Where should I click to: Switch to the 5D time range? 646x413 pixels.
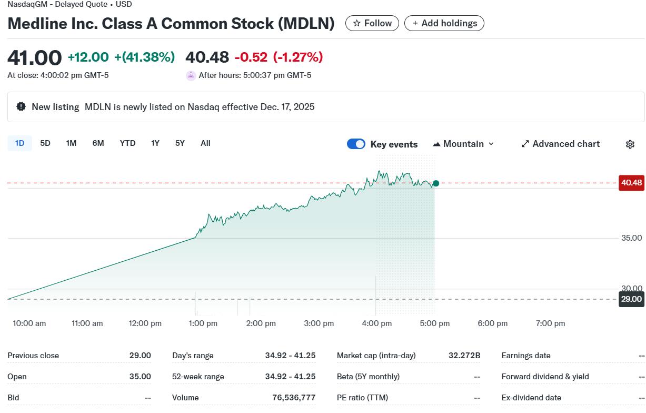click(x=45, y=143)
